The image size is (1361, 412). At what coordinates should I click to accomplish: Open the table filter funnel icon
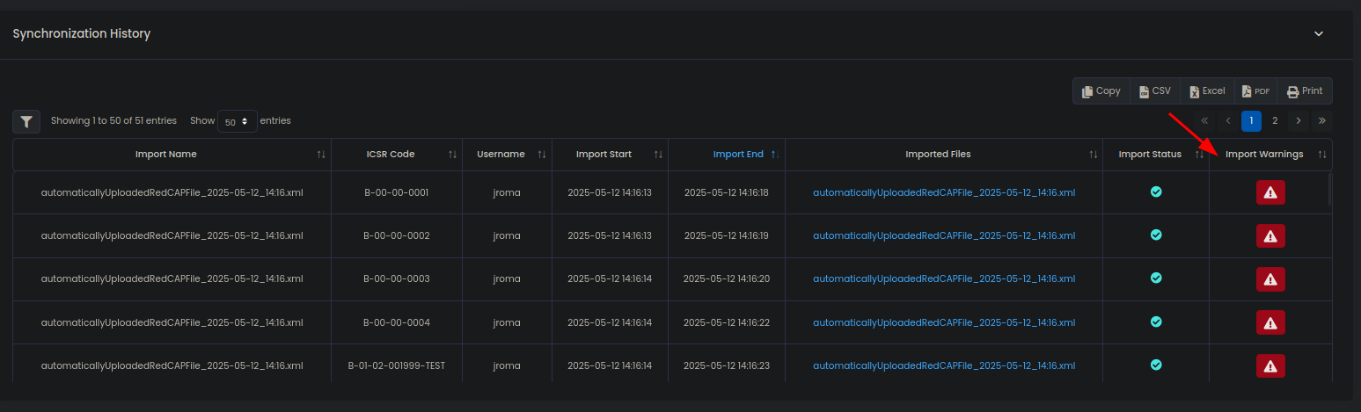[26, 122]
